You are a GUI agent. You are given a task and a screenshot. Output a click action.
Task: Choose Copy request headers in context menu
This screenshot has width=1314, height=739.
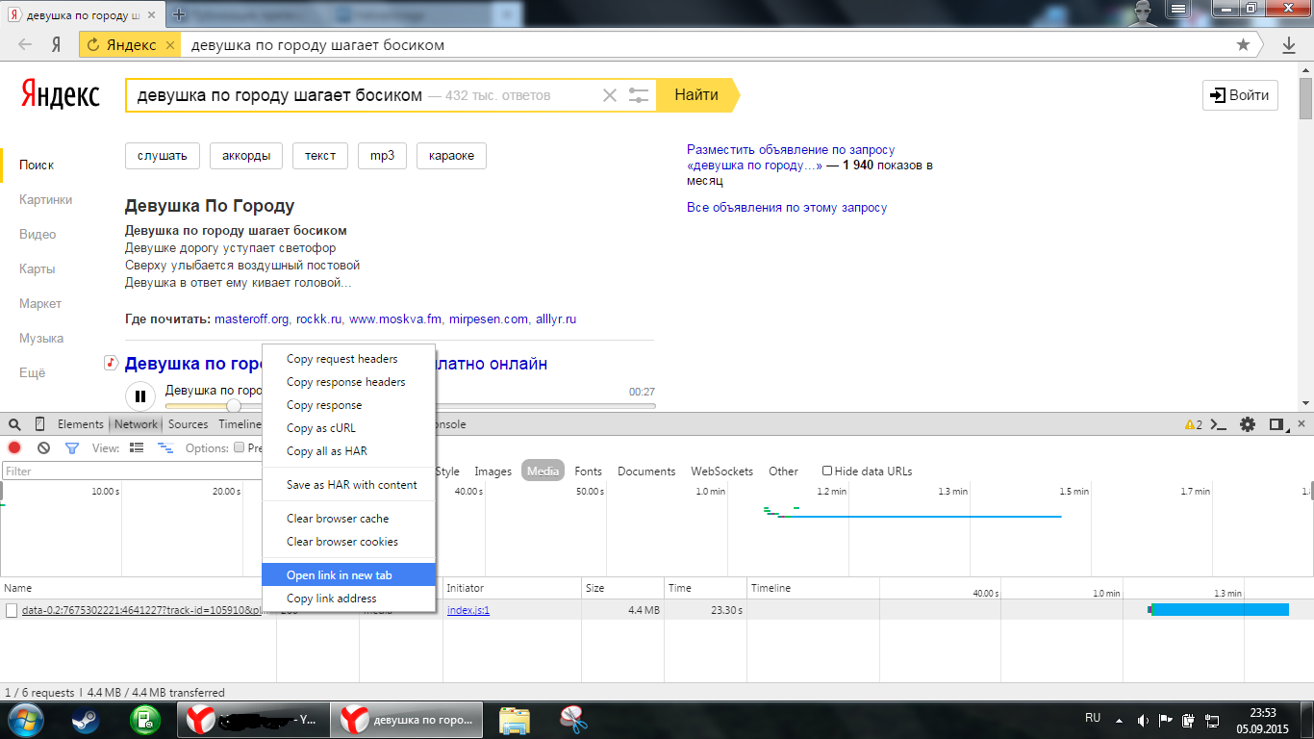pyautogui.click(x=348, y=359)
